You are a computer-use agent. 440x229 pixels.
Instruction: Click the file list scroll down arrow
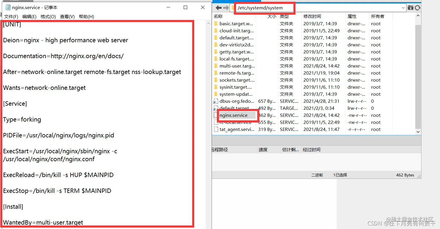pos(418,132)
